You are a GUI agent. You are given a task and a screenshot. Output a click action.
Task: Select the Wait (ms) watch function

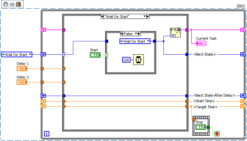click(x=138, y=60)
